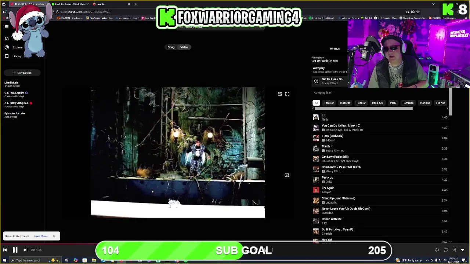The width and height of the screenshot is (470, 264).
Task: Filter queue by Popular
Action: coord(361,103)
